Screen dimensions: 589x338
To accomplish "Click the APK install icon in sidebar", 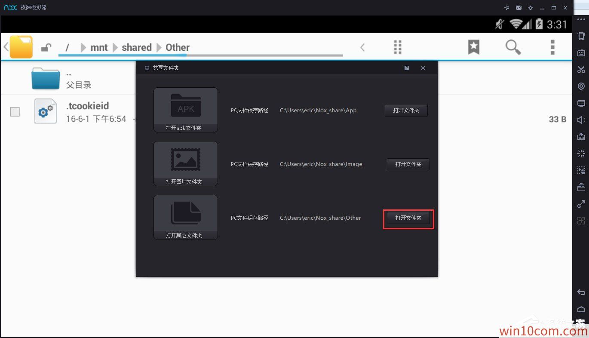I will 581,137.
